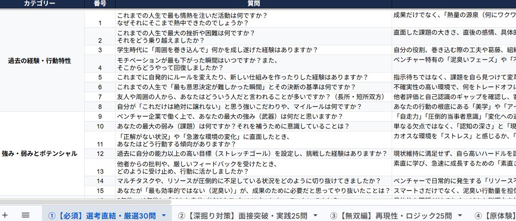This screenshot has width=516, height=221.
Task: Select the cell beginning ベンチャー特有の「泥臭いフェーズ」
Action: point(454,64)
